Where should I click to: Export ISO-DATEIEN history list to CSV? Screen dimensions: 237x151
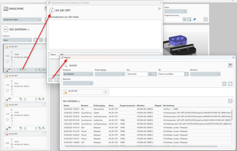[x=230, y=101]
